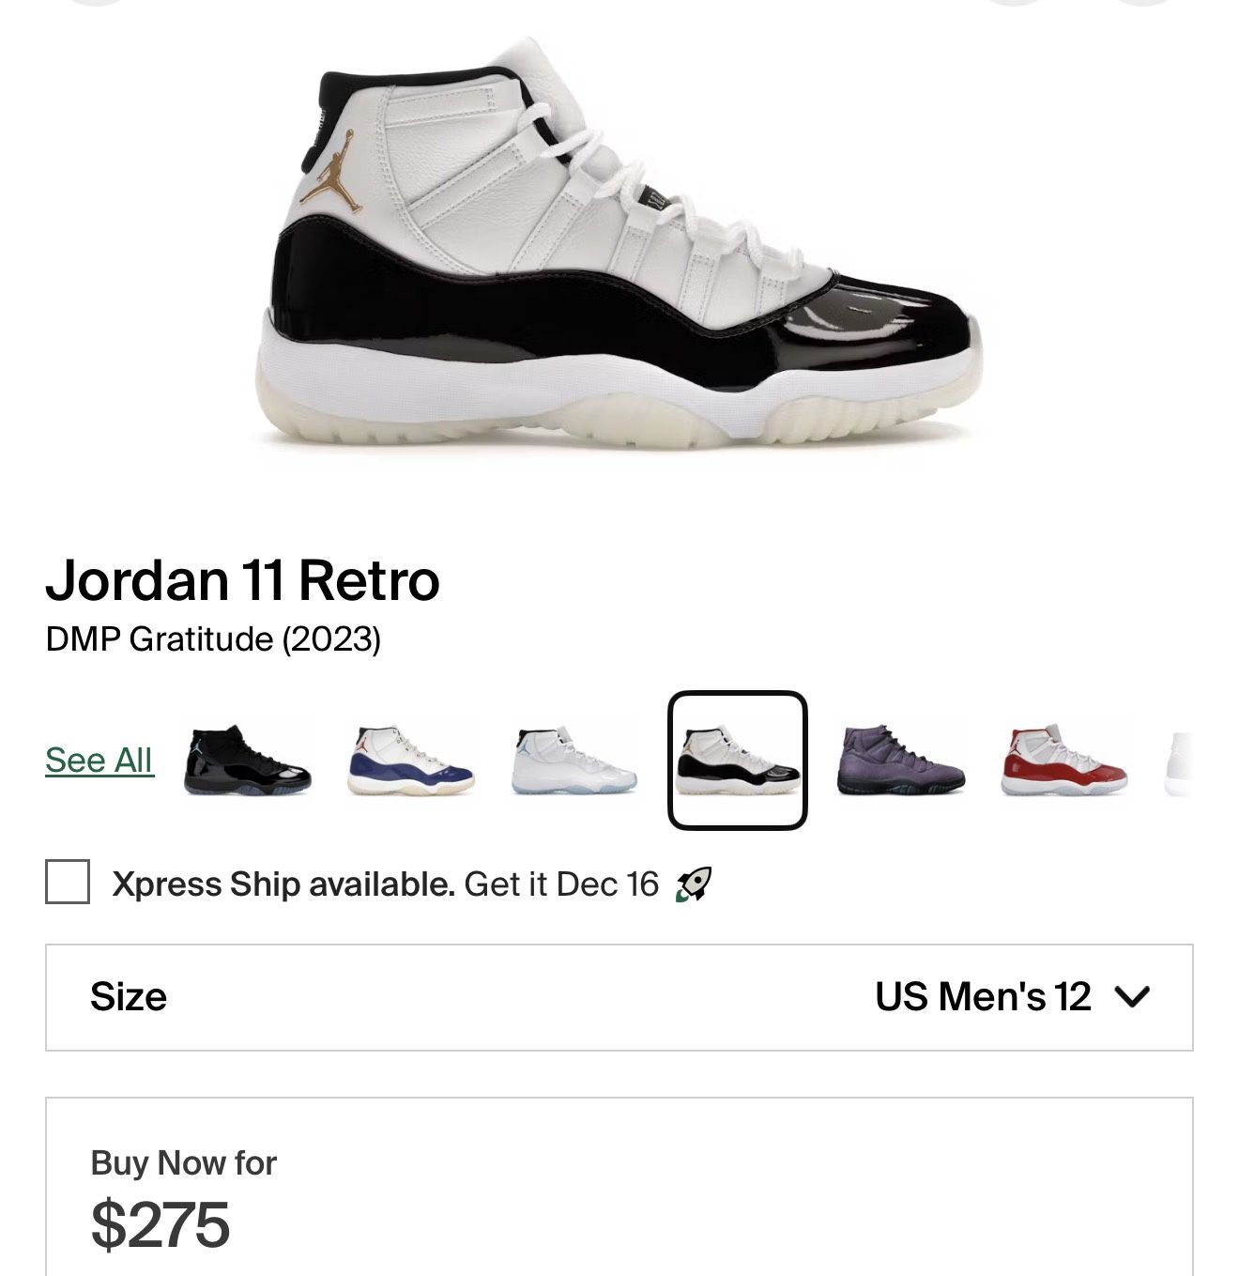1239x1276 pixels.
Task: Click the Xpress Ship available label
Action: click(283, 884)
